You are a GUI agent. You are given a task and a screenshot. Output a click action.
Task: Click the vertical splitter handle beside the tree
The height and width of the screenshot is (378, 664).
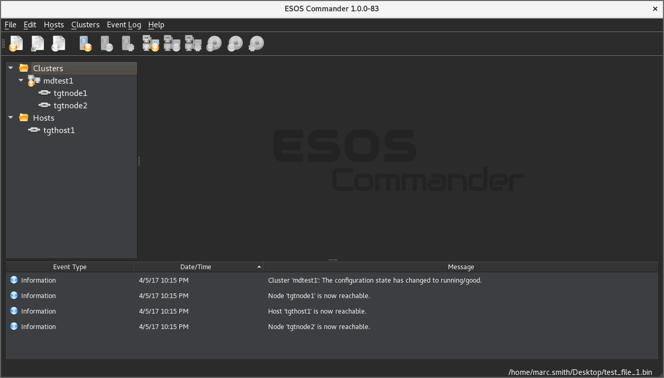[x=139, y=161]
